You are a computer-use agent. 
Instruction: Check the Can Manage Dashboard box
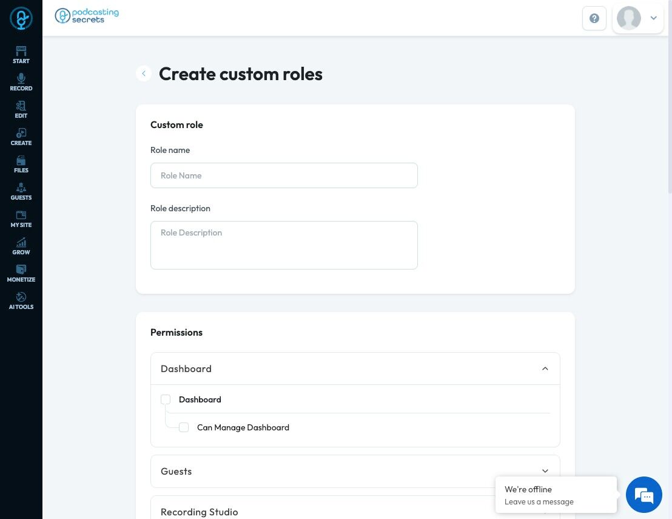[x=184, y=427]
